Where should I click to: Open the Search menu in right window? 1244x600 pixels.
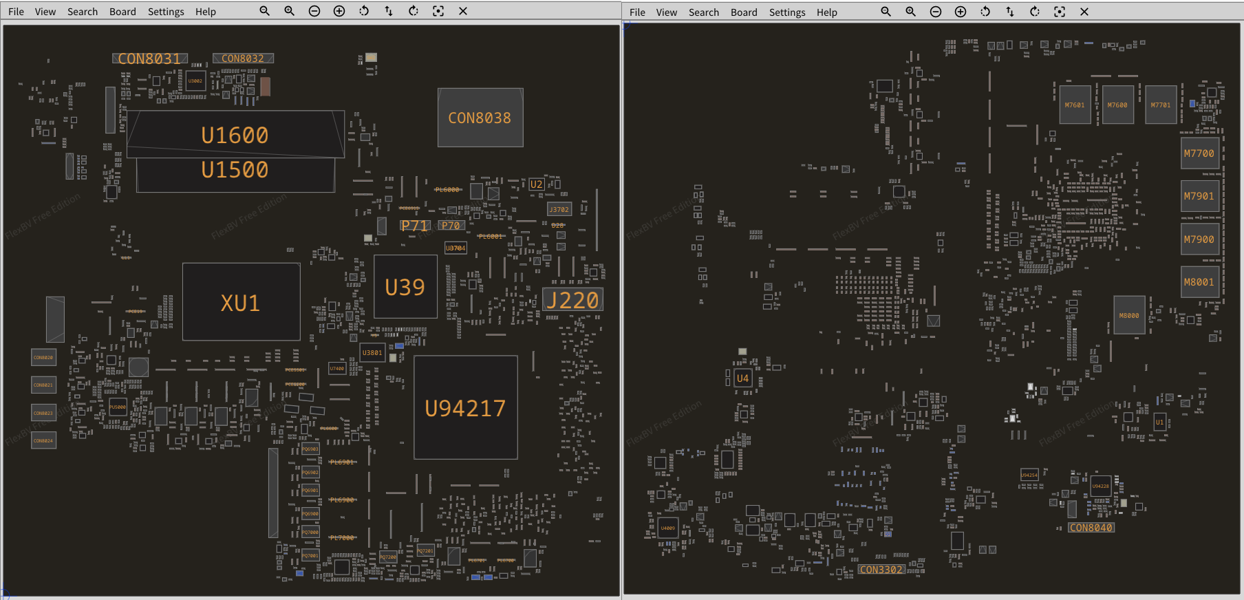tap(703, 12)
